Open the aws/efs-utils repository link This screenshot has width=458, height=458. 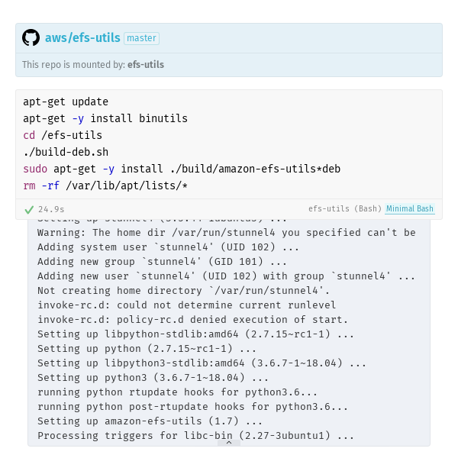click(x=82, y=38)
